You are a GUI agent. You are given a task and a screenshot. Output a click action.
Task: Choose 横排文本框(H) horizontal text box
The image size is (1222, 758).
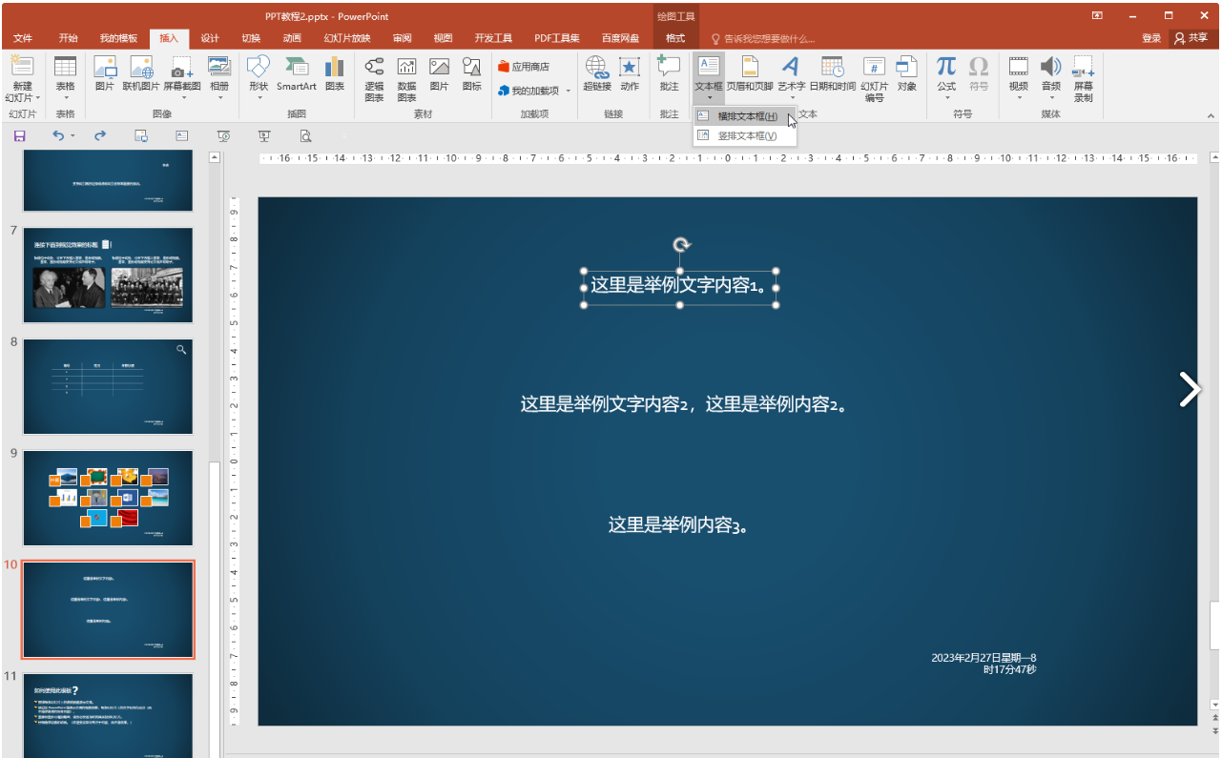tap(745, 116)
